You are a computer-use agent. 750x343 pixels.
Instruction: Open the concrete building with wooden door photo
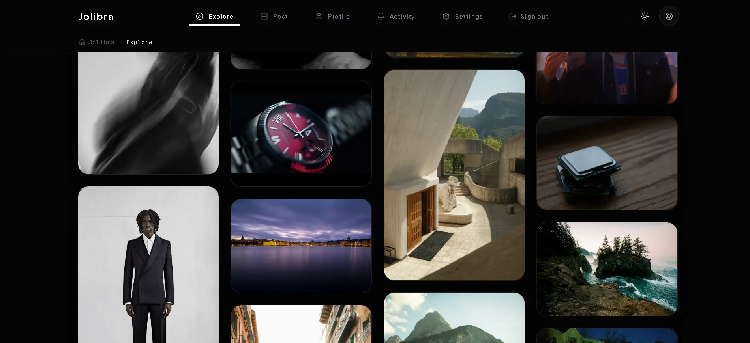pos(454,175)
